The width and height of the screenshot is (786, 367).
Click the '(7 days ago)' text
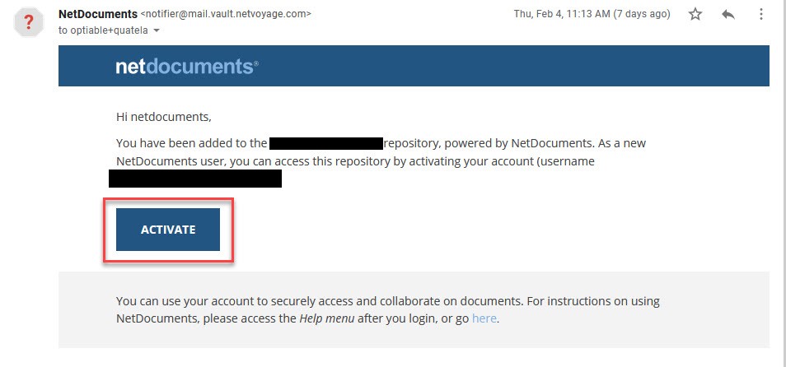642,14
